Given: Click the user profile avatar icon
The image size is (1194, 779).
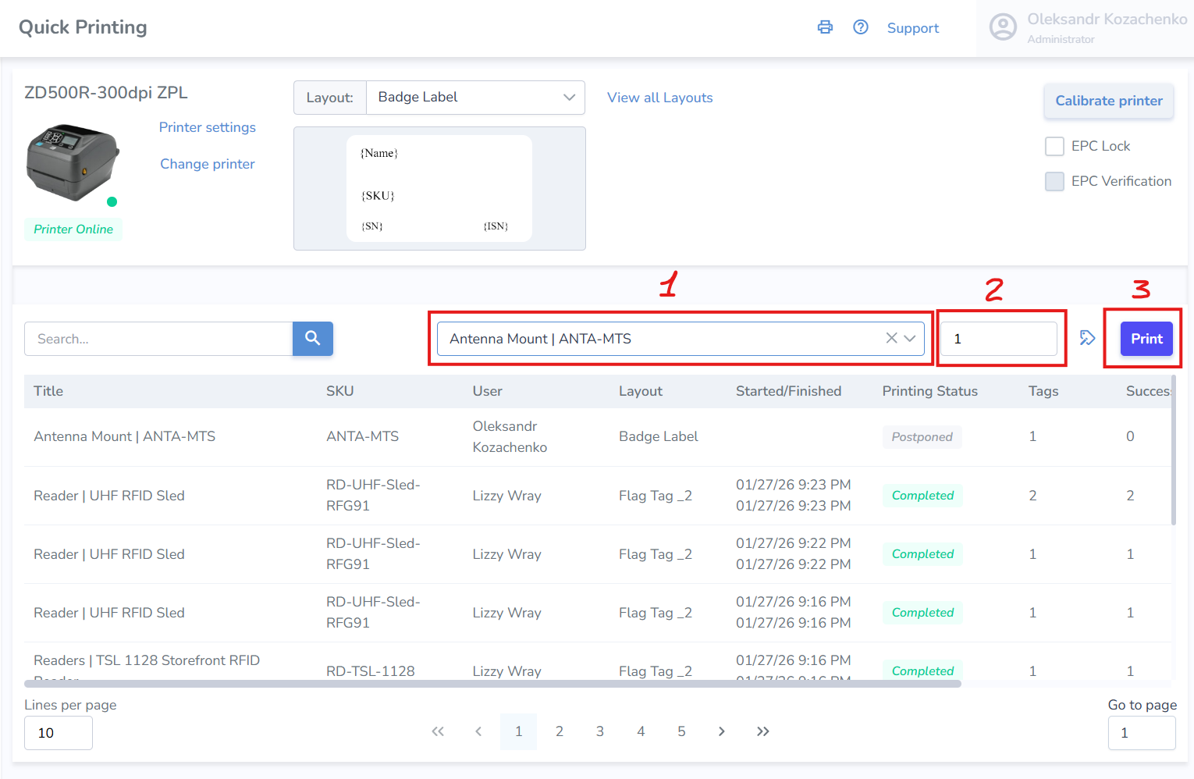Looking at the screenshot, I should 1003,27.
